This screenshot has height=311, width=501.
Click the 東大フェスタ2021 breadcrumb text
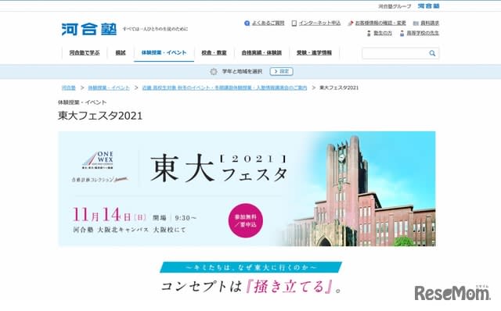pyautogui.click(x=339, y=88)
